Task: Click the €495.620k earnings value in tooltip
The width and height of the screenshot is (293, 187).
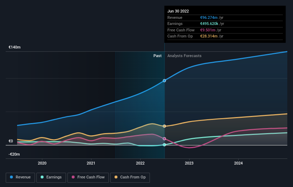Action: [x=209, y=24]
